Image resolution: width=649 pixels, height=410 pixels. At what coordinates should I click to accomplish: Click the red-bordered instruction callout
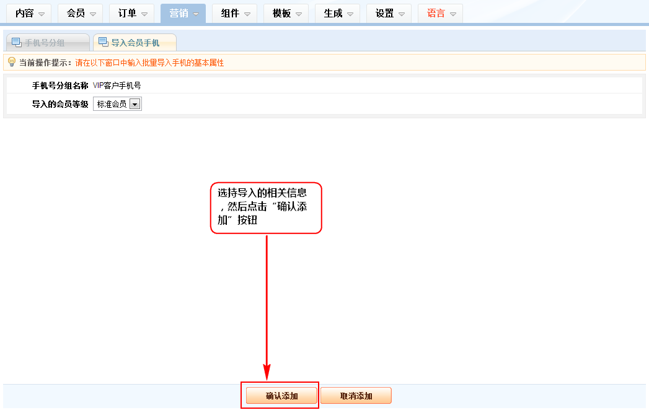click(x=266, y=207)
